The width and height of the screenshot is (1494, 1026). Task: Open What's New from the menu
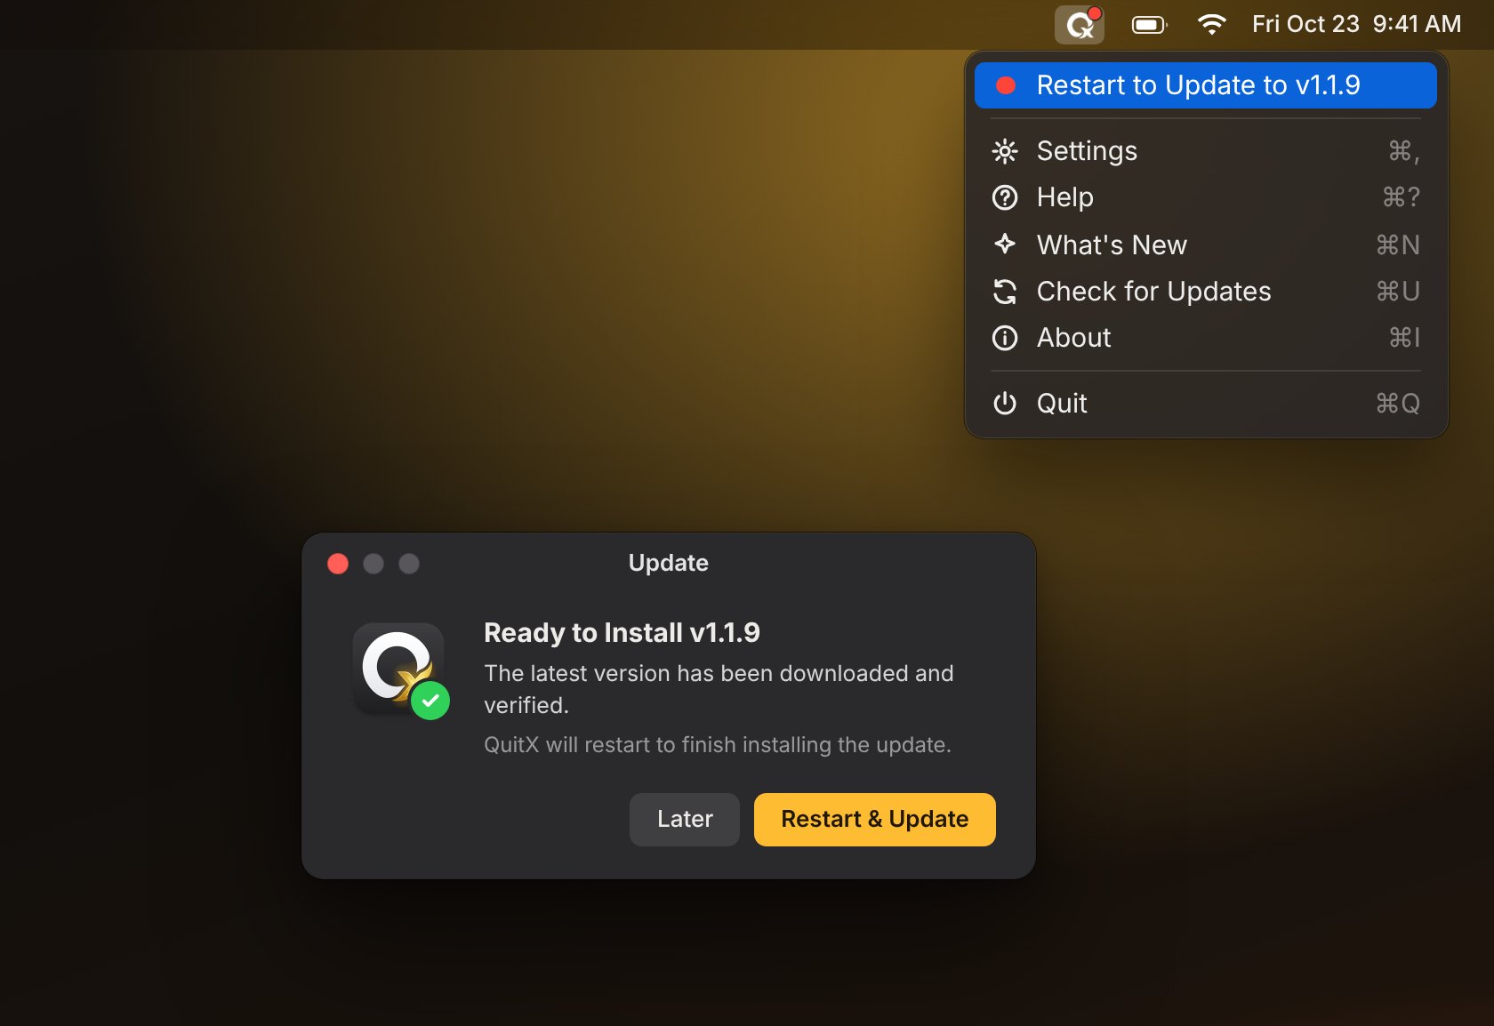coord(1206,244)
